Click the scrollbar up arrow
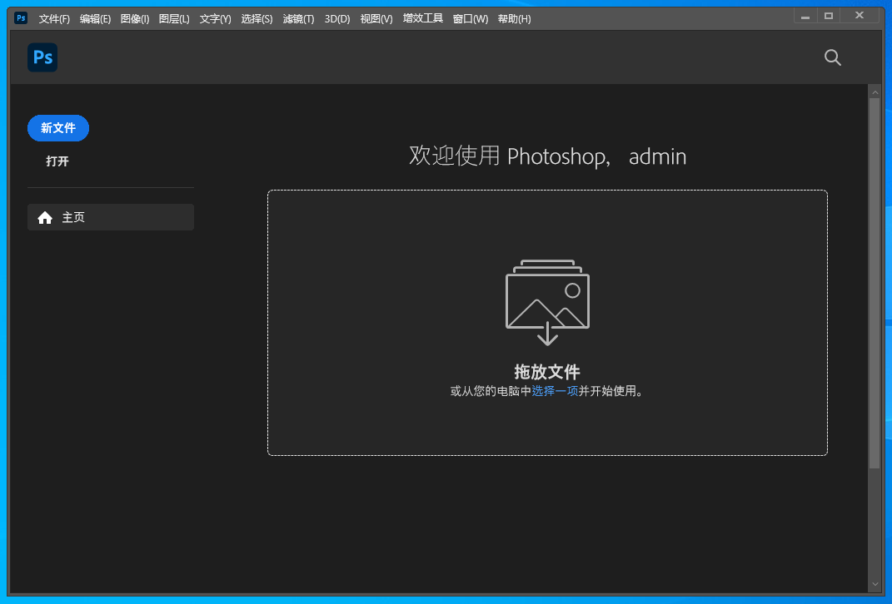The width and height of the screenshot is (892, 604). tap(875, 91)
